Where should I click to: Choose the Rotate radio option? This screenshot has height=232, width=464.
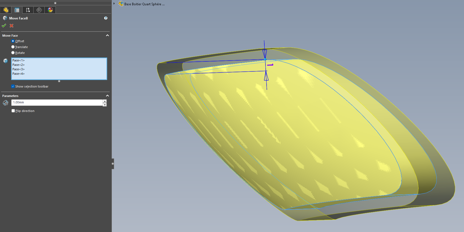(x=13, y=53)
